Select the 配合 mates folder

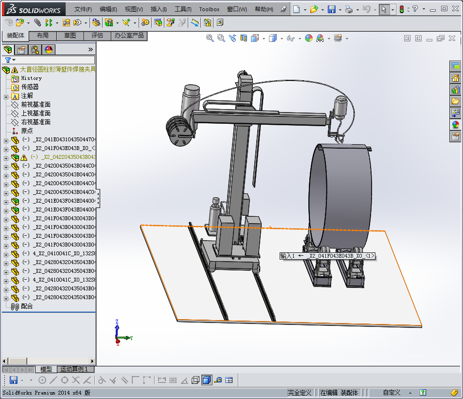click(x=27, y=306)
